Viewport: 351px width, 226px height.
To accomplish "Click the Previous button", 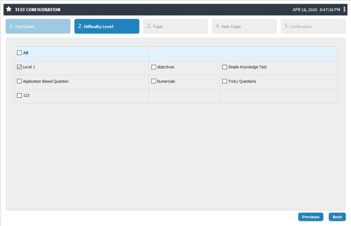I will tap(311, 217).
